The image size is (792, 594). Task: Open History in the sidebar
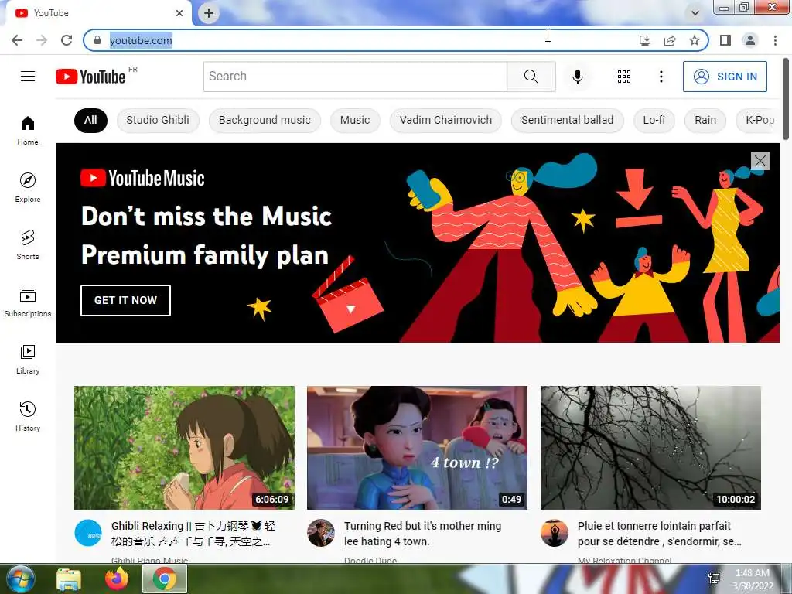click(28, 416)
